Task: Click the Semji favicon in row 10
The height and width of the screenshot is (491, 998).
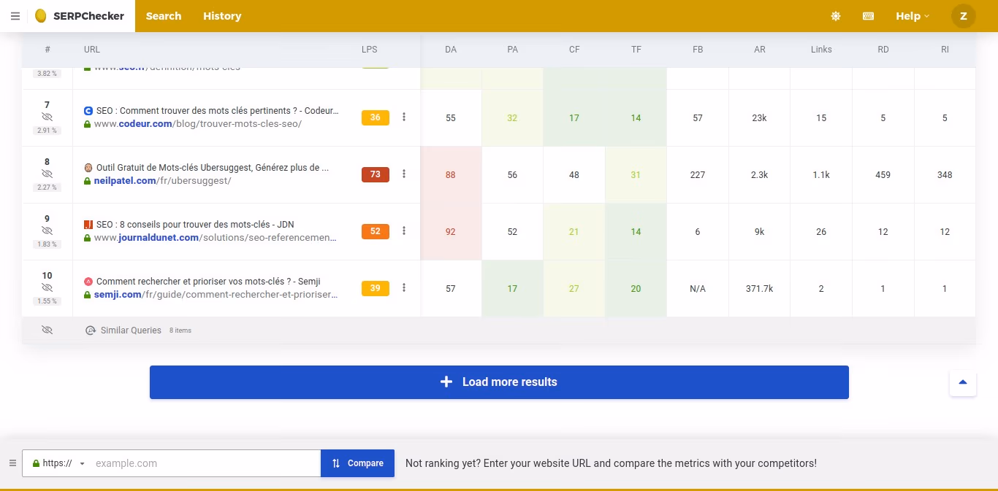Action: [x=88, y=282]
